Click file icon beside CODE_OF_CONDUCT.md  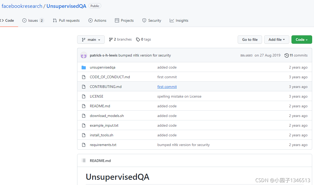point(84,77)
